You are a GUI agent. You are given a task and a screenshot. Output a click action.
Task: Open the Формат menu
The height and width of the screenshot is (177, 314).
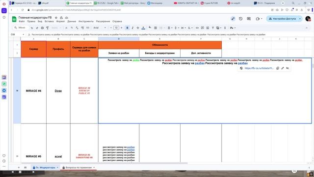[60, 21]
